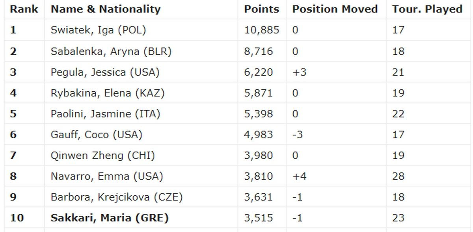473x232 pixels.
Task: Select the Qinwen Zheng (CHI) cell
Action: pyautogui.click(x=102, y=156)
